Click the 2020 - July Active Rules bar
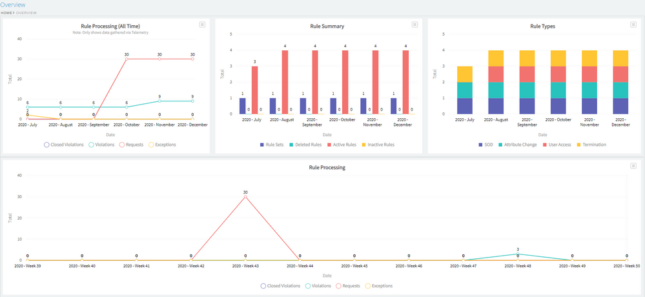This screenshot has width=645, height=297. click(254, 90)
